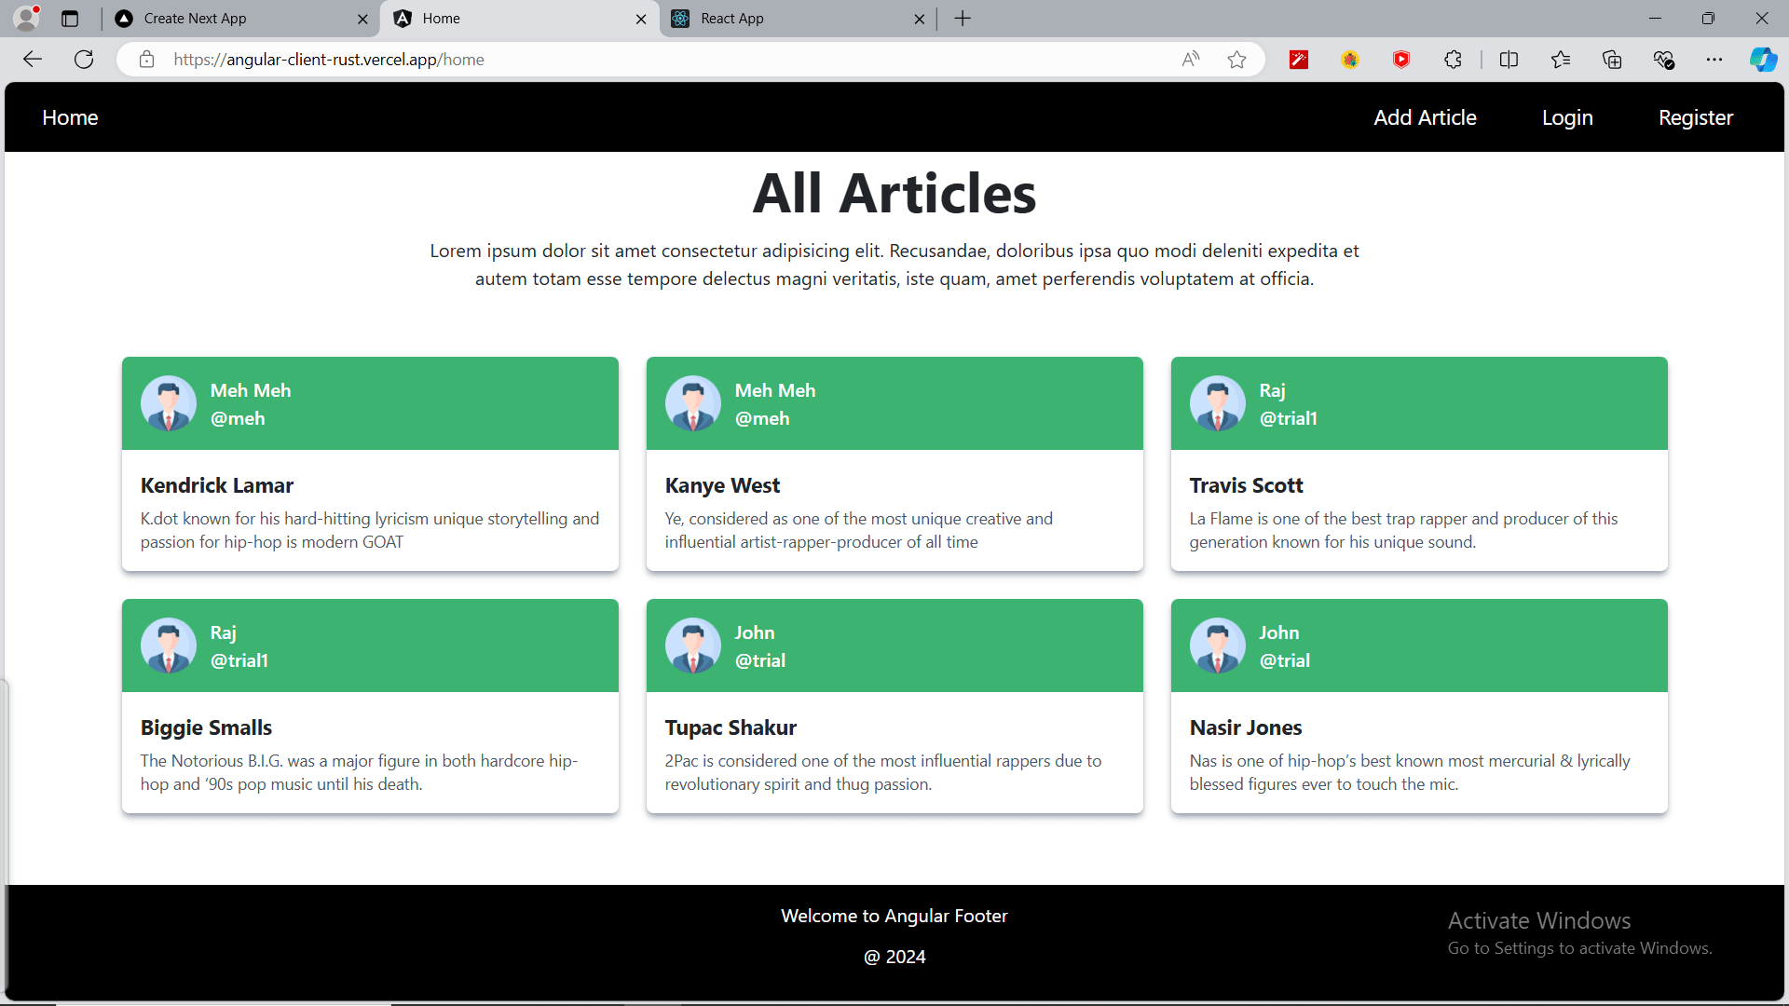Turn on Read aloud icon
Screen dimensions: 1789x1006
click(1191, 60)
